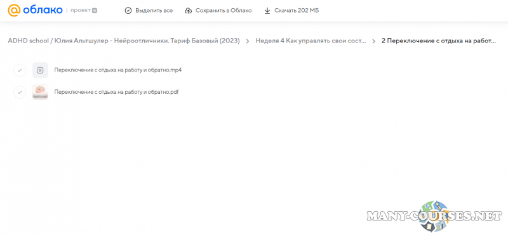The height and width of the screenshot is (237, 508).
Task: Open Переключение с отдыха на работу и обратно.mp4
Action: pos(118,70)
